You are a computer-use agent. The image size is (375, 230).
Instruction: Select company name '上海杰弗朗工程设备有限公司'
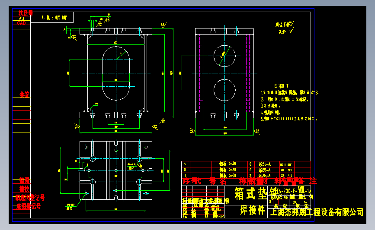click(x=317, y=212)
